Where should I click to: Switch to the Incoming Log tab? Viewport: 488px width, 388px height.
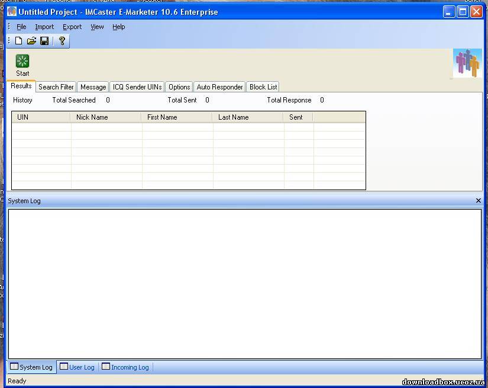[125, 367]
